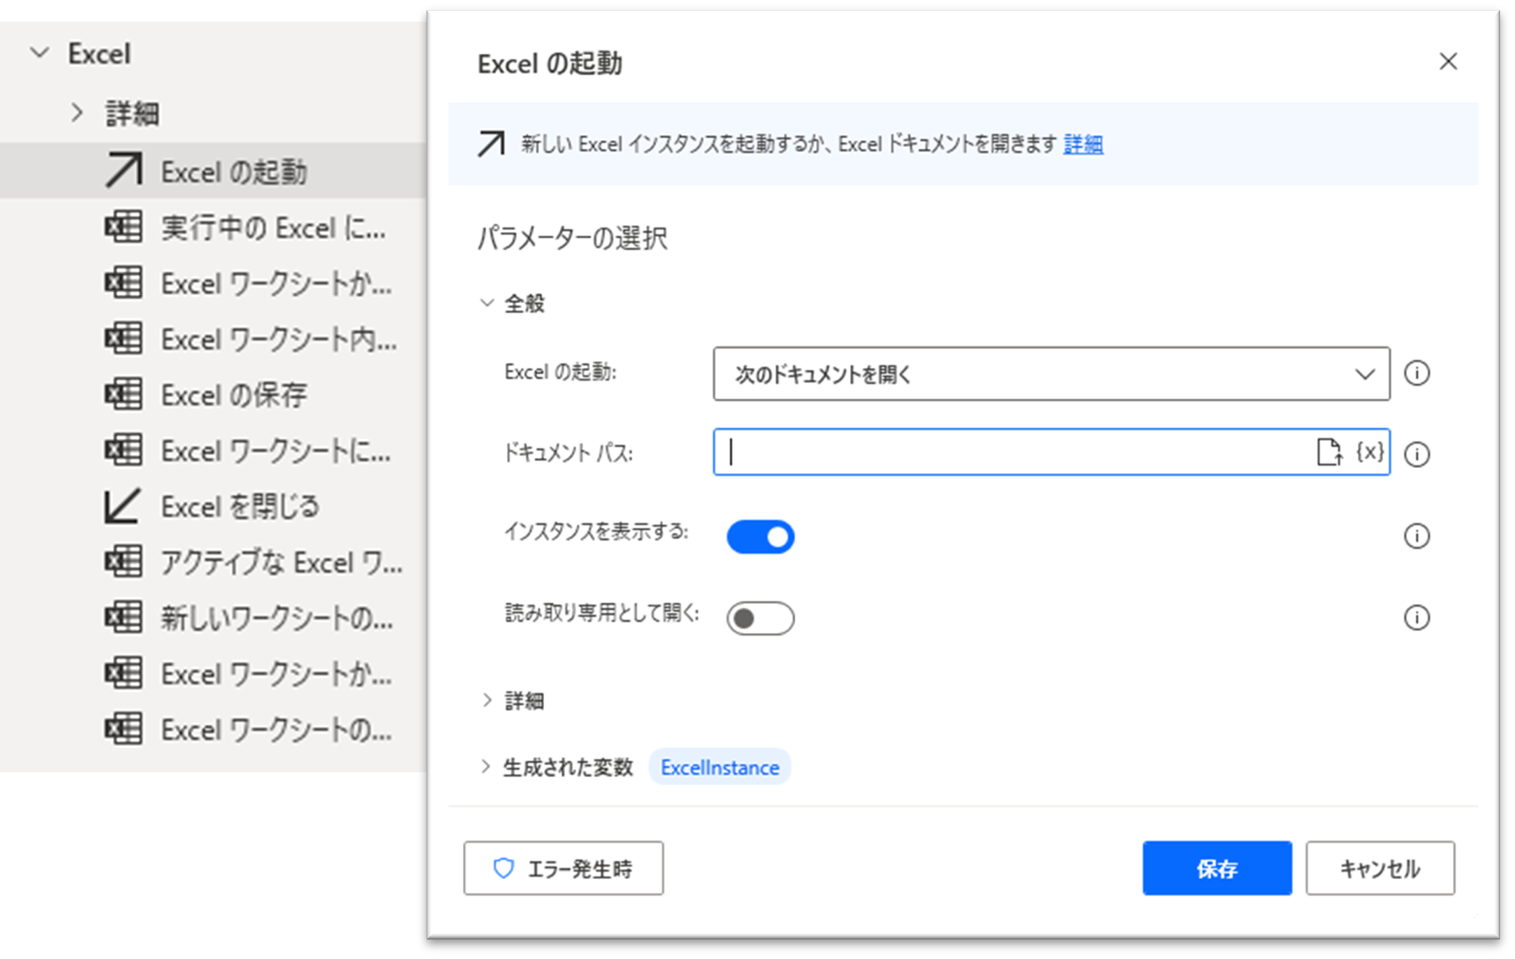Click the Excel ワークシートに... action icon
Viewport: 1515px width, 959px height.
click(x=124, y=450)
